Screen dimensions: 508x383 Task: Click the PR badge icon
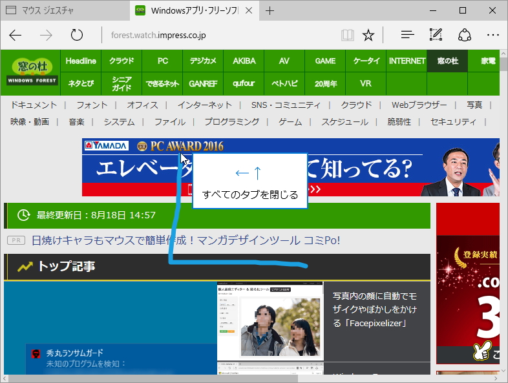pos(16,240)
